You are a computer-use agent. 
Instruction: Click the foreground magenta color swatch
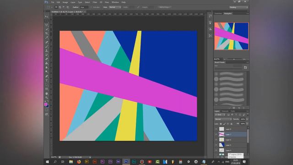pyautogui.click(x=46, y=104)
